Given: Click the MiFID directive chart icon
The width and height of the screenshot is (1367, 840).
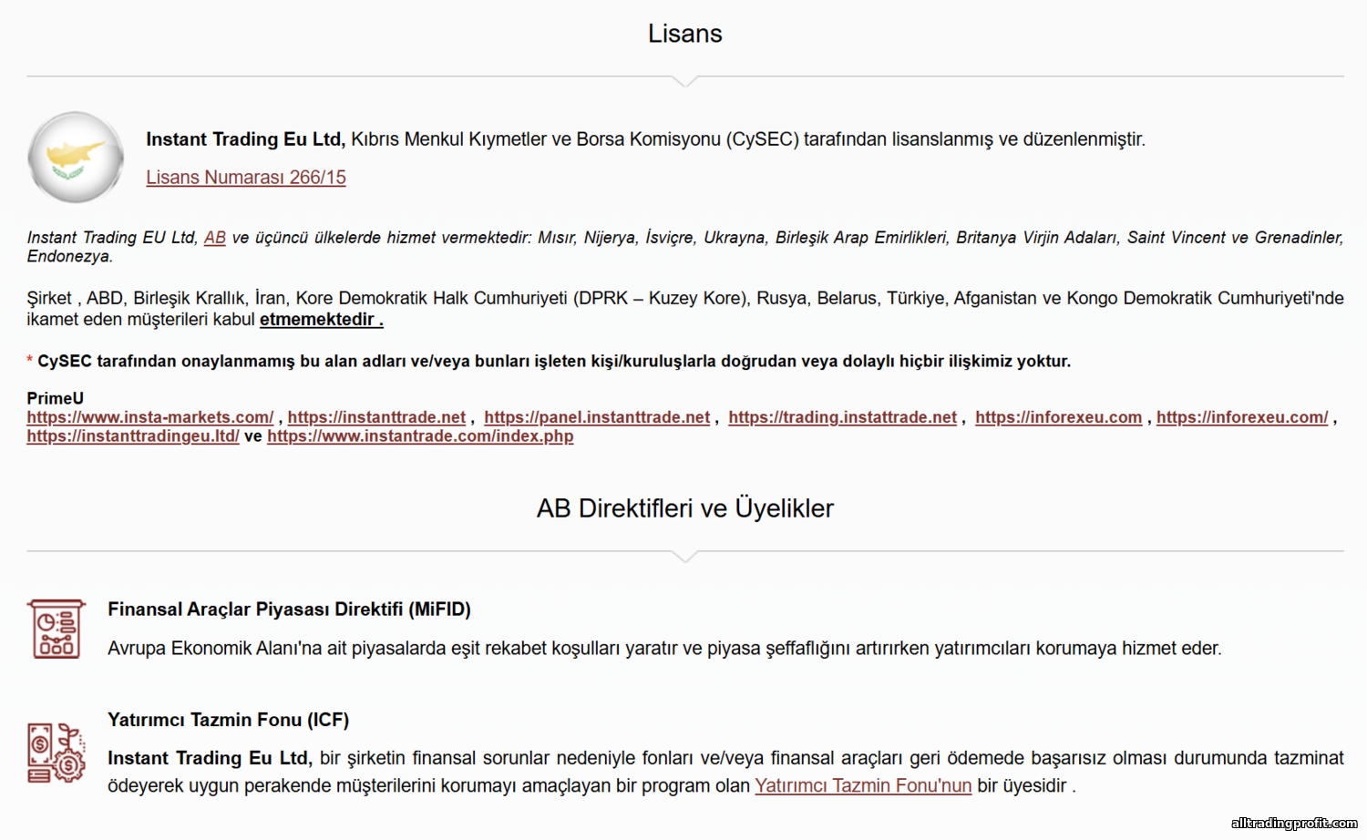Looking at the screenshot, I should point(56,629).
